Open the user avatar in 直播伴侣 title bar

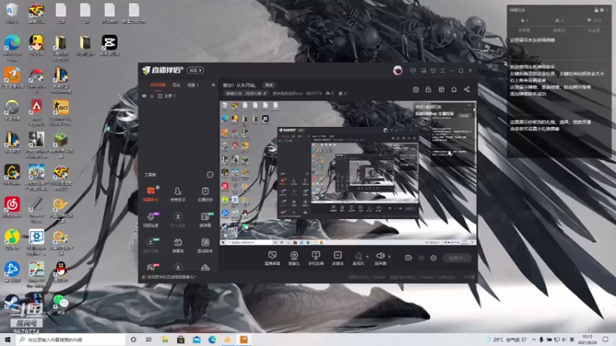pyautogui.click(x=397, y=71)
